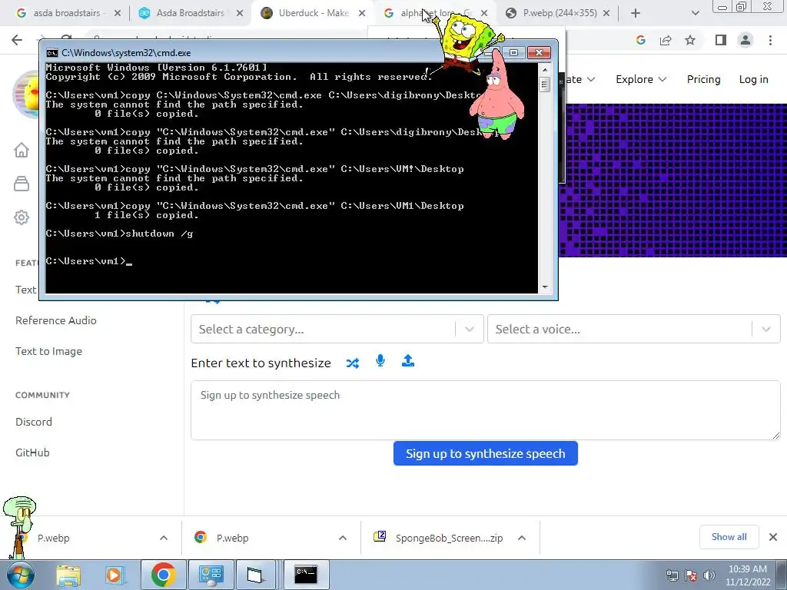Open Chrome three-dot menu
This screenshot has height=590, width=787.
(770, 40)
